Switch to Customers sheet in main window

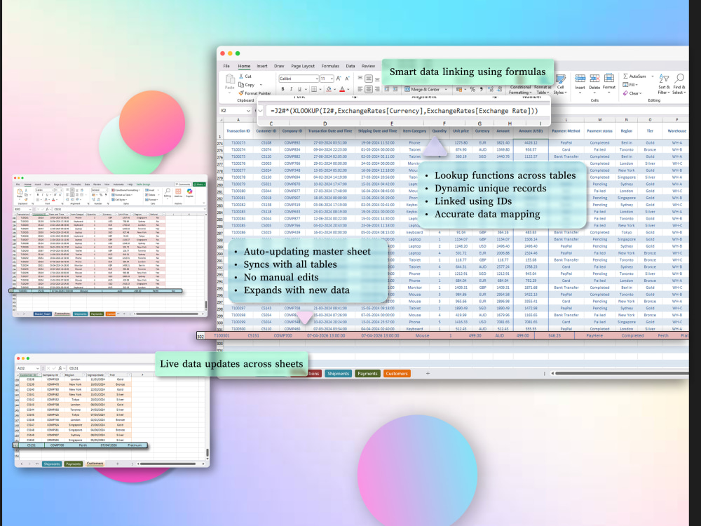(x=397, y=374)
